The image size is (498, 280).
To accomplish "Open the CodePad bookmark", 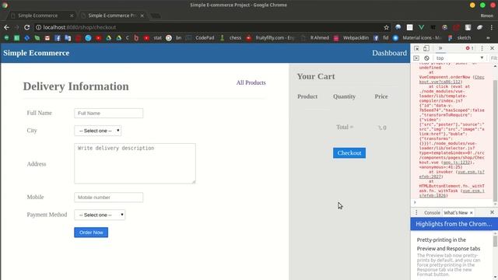I will pos(201,38).
